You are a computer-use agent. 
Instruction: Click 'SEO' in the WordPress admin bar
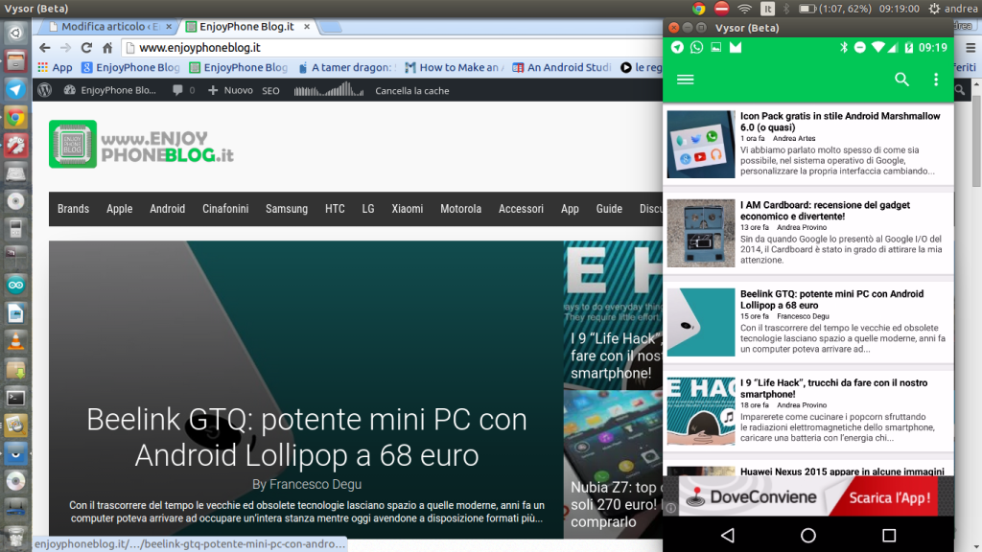pyautogui.click(x=270, y=91)
